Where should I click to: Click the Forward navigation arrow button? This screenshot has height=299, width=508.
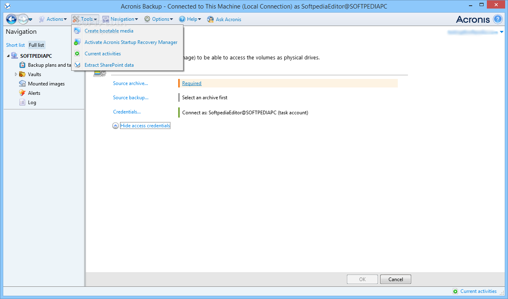pyautogui.click(x=23, y=19)
